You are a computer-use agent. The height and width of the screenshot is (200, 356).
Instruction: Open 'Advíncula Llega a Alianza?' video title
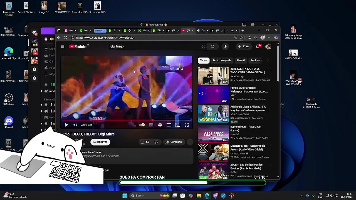pyautogui.click(x=249, y=109)
